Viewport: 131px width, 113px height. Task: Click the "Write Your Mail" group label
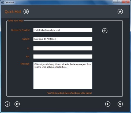click(16, 21)
